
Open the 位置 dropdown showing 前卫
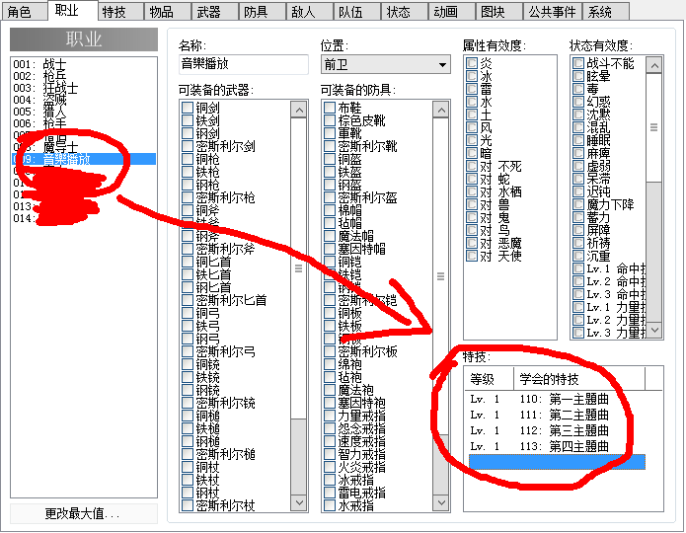(385, 65)
